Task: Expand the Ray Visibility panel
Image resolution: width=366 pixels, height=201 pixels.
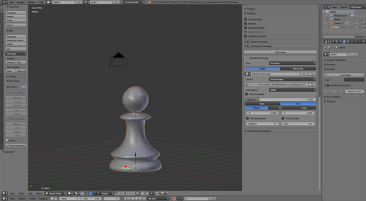Action: (x=333, y=97)
